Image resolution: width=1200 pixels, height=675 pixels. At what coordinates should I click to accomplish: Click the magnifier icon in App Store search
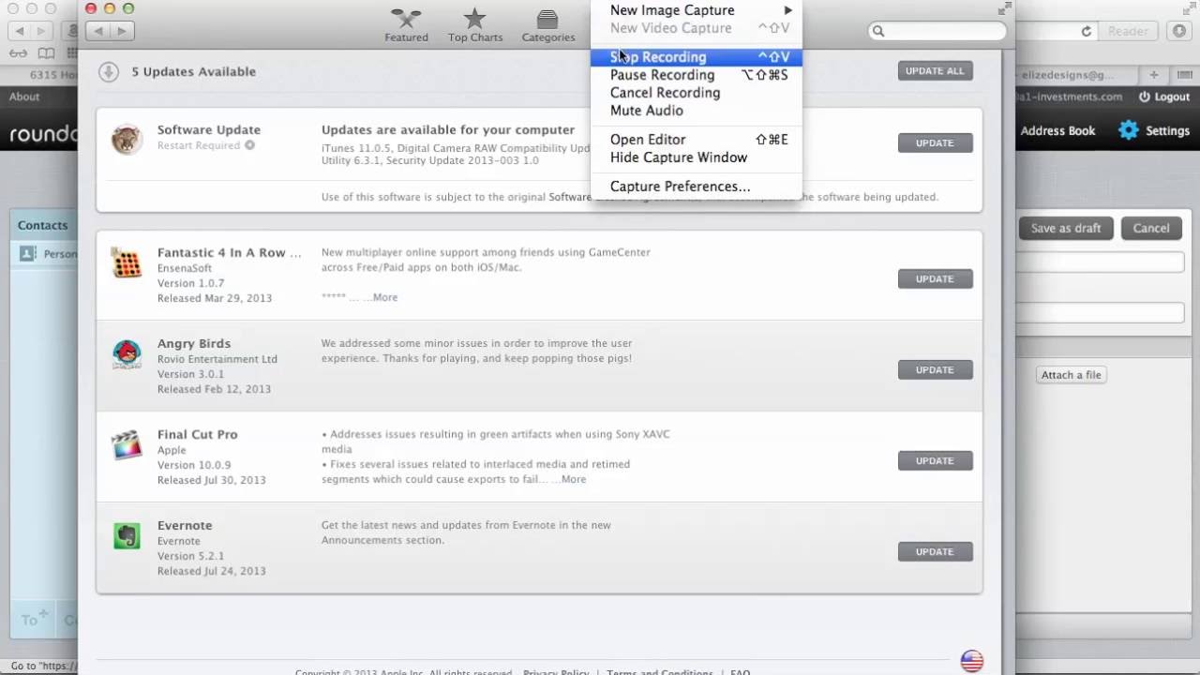point(878,31)
